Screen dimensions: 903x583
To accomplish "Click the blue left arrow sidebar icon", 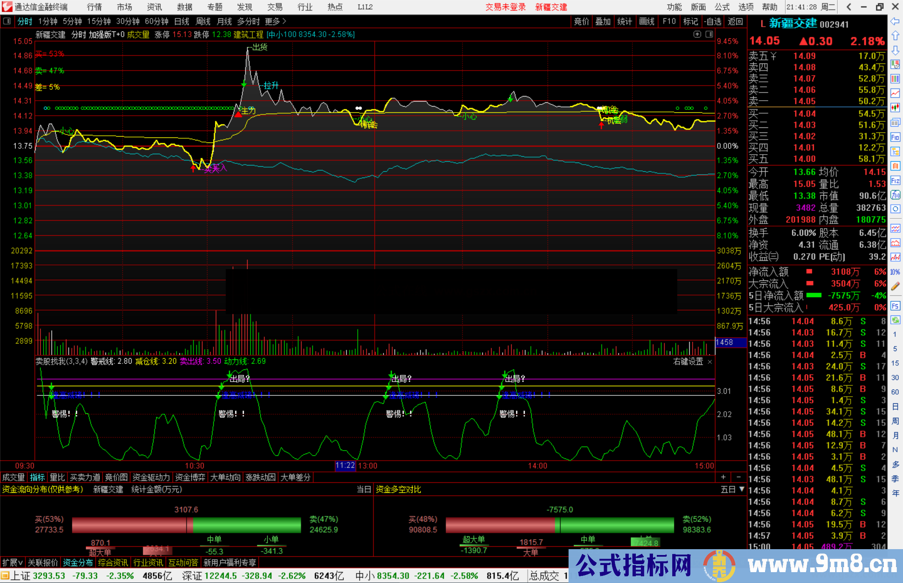I will click(895, 21).
